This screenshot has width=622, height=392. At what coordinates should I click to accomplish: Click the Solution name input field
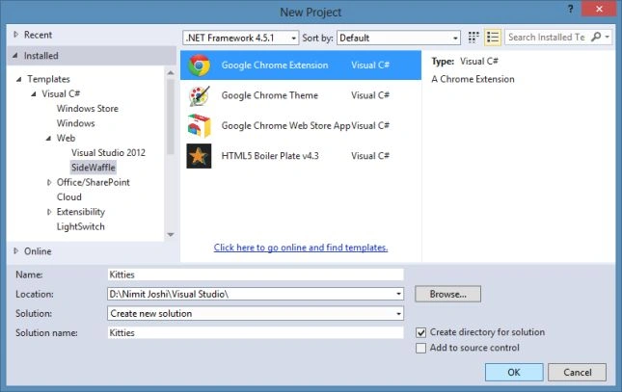point(256,333)
